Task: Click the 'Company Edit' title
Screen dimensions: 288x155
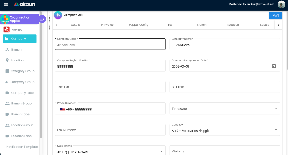Action: 73,15
